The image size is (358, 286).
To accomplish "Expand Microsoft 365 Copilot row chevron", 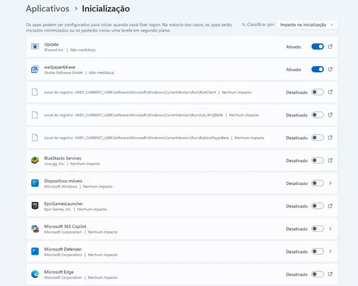I will pyautogui.click(x=330, y=229).
